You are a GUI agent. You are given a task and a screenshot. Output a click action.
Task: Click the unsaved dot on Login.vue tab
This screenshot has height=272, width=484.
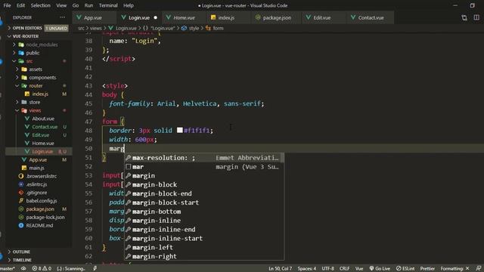(156, 17)
